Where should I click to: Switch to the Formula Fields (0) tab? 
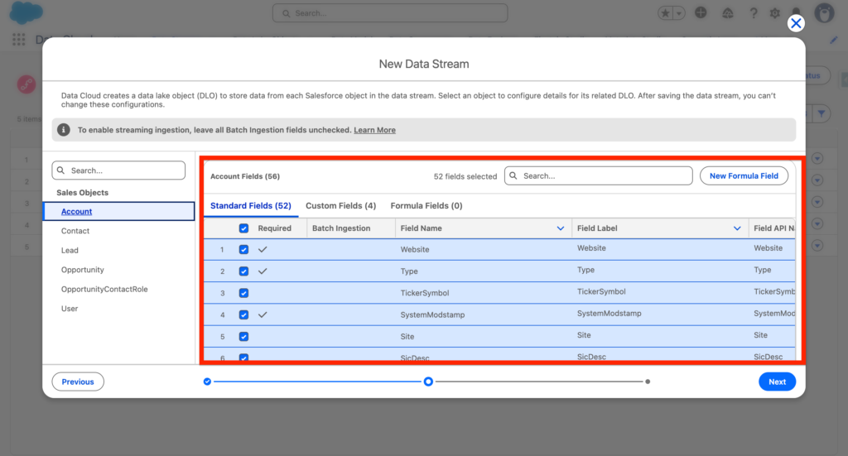tap(426, 205)
